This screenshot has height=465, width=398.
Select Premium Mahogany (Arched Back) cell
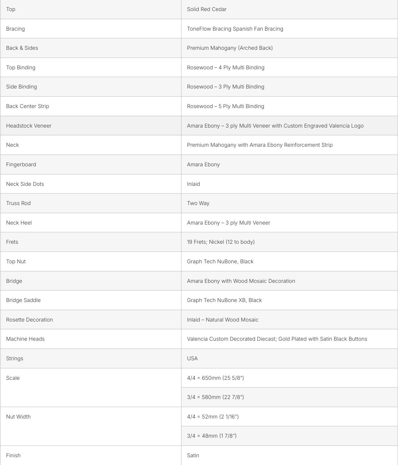[230, 48]
